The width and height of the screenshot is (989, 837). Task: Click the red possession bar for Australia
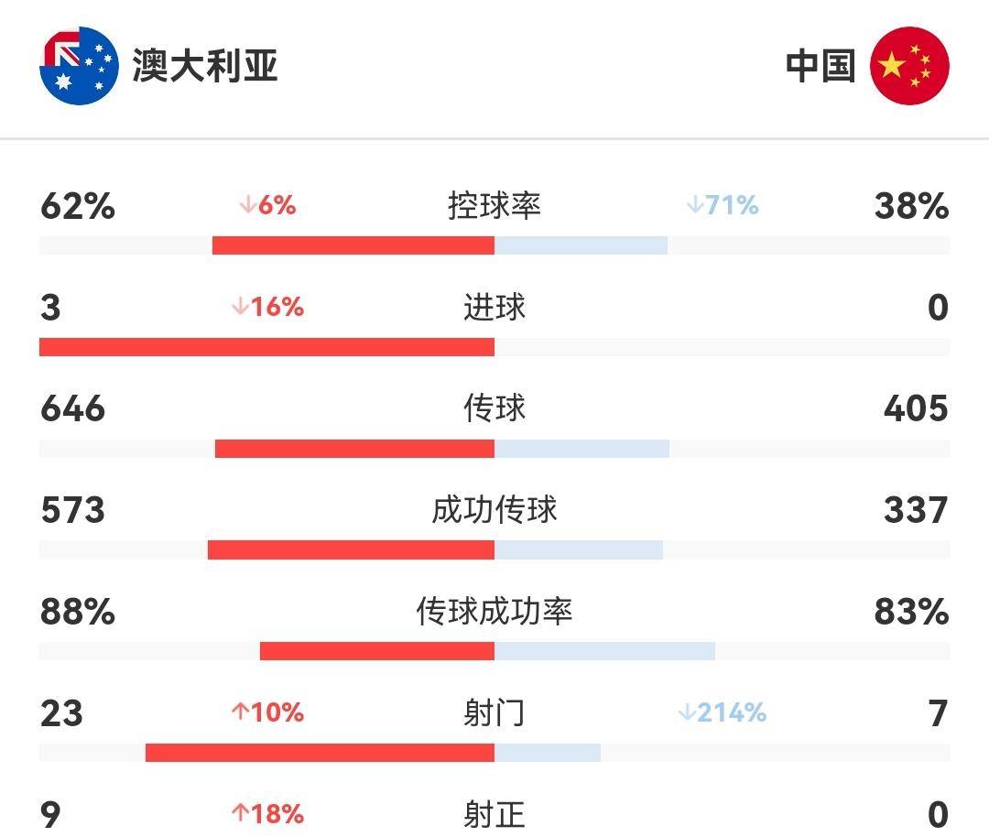click(x=353, y=245)
